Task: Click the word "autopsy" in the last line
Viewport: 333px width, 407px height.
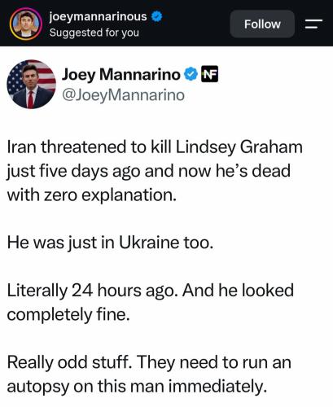Action: coord(38,387)
